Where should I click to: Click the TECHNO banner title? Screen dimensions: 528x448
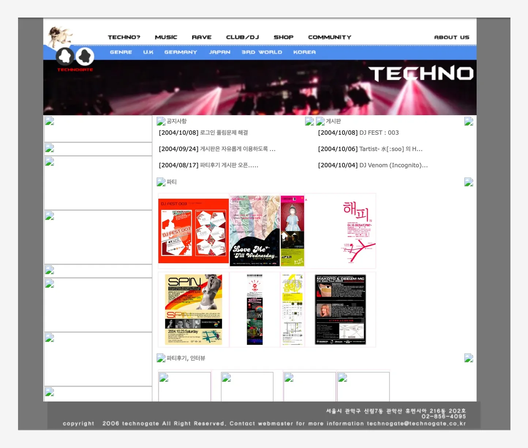420,74
